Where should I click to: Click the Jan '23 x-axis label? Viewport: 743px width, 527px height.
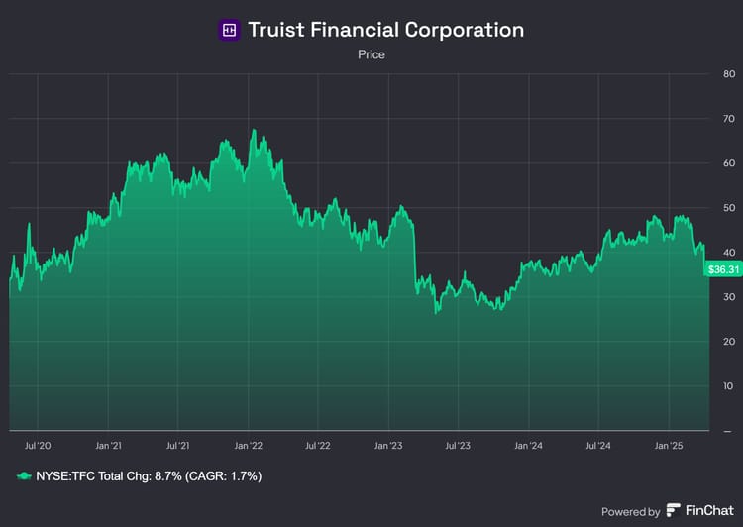388,447
